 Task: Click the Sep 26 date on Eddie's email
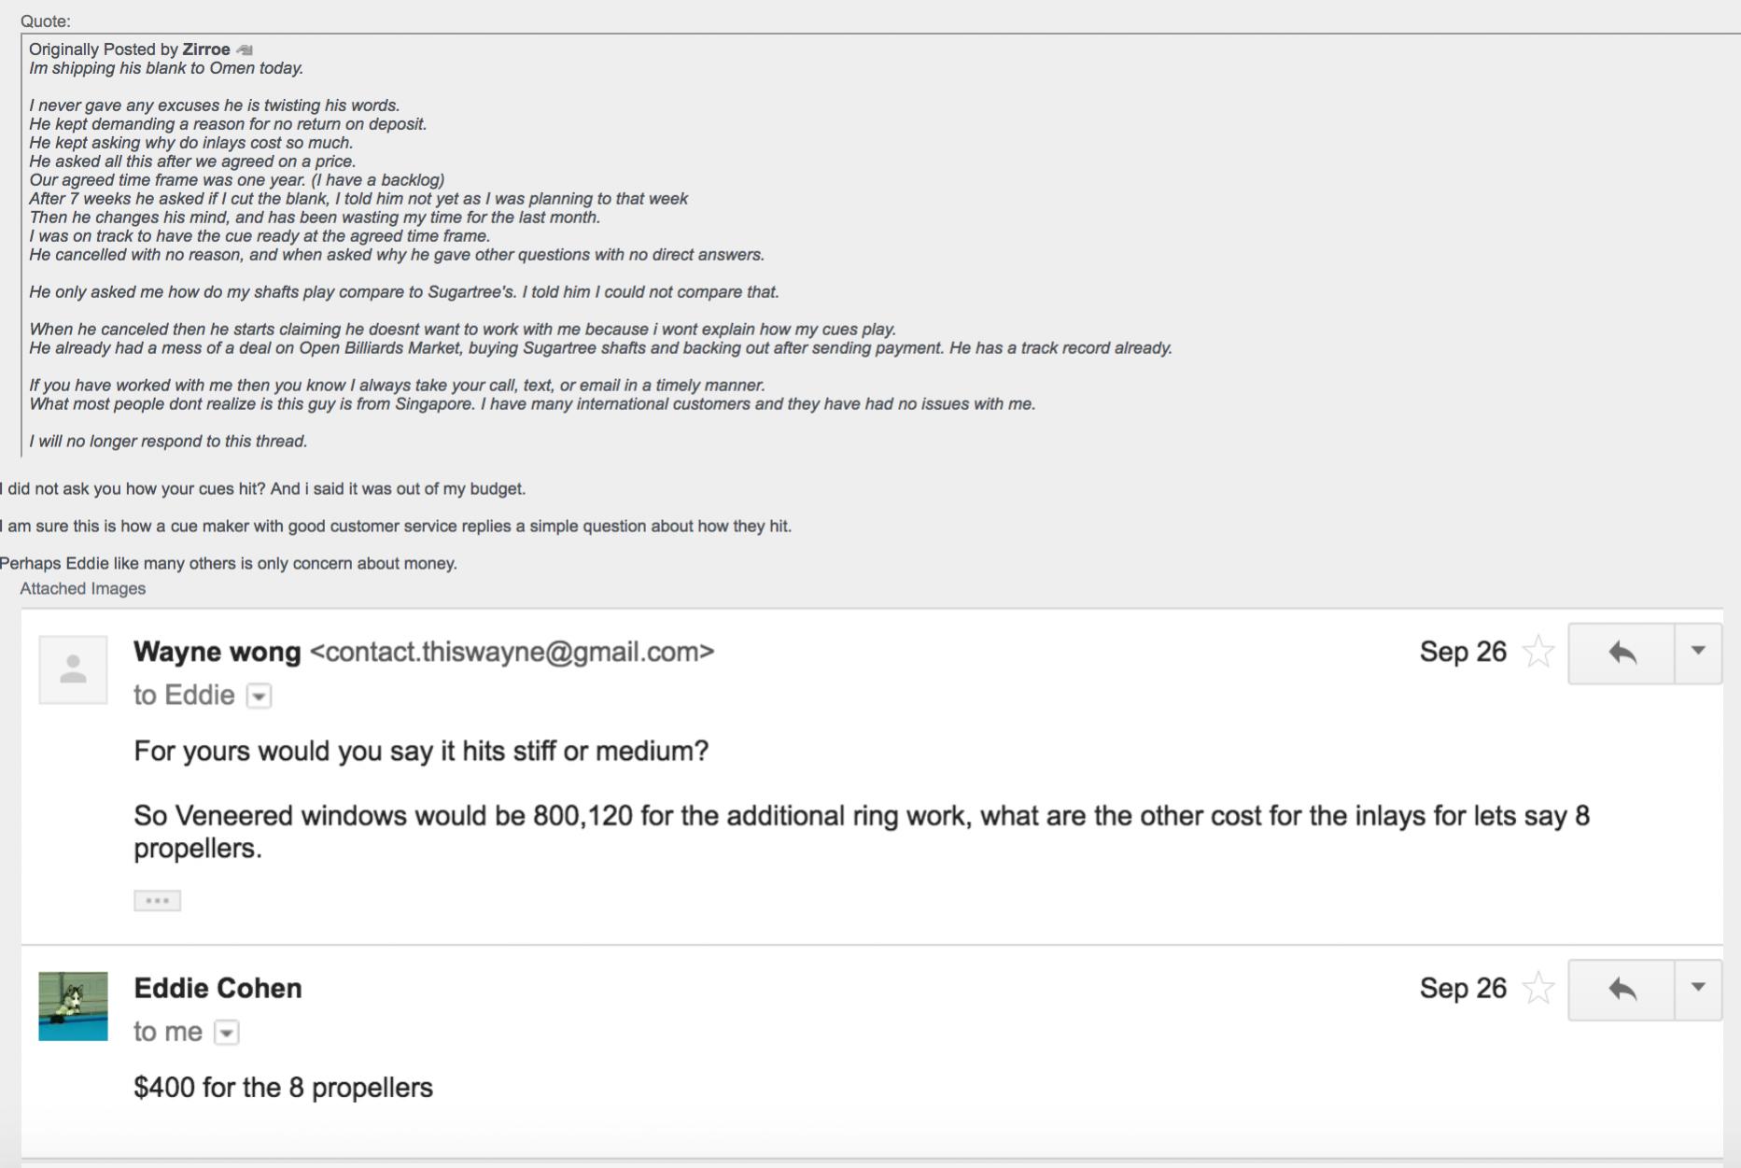coord(1463,988)
